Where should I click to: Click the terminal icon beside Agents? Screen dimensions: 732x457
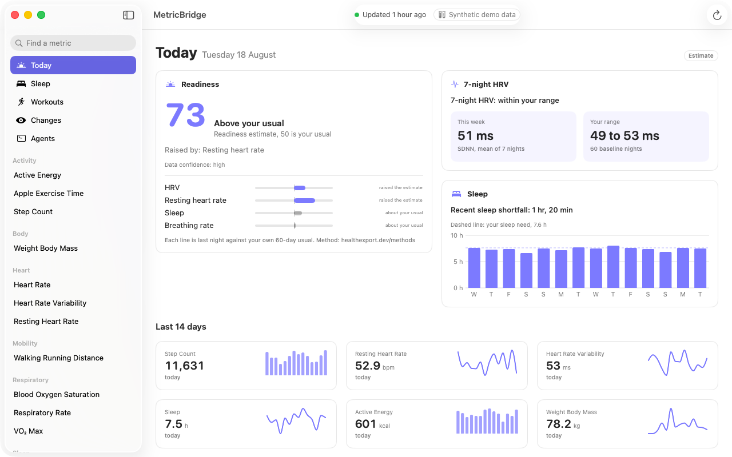[21, 138]
